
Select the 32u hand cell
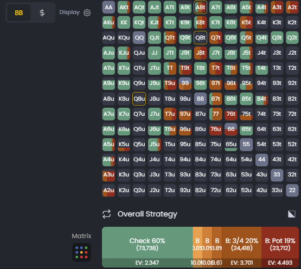click(277, 190)
